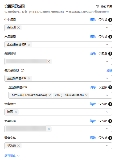Screen dimensions: 119x158
Task: Remove 企业路由器 ER tag under 产品类型
Action: pyautogui.click(x=29, y=45)
